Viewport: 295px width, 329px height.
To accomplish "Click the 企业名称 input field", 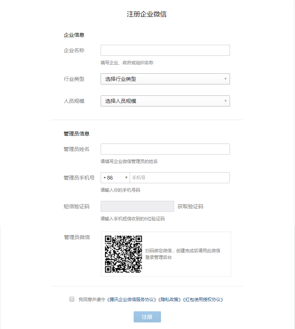I will click(x=165, y=50).
